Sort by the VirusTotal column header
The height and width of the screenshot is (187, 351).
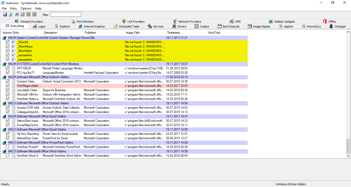point(227,33)
